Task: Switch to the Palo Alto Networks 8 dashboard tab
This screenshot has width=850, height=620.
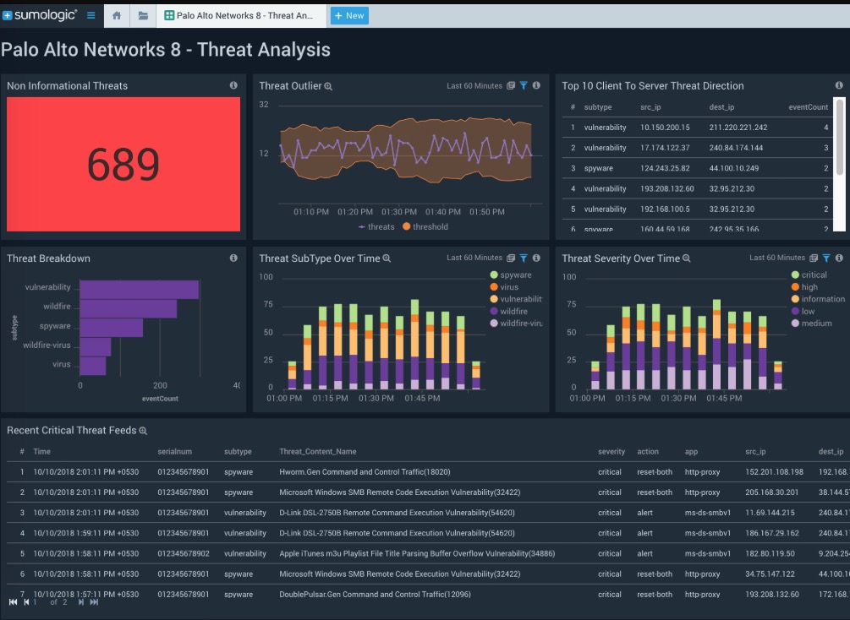Action: tap(238, 15)
